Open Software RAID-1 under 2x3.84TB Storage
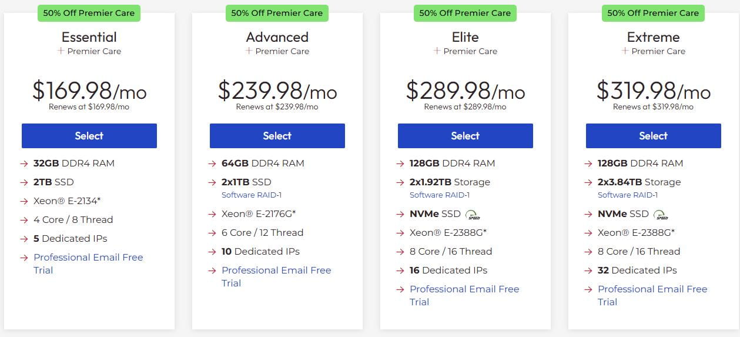This screenshot has width=740, height=337. coord(628,195)
